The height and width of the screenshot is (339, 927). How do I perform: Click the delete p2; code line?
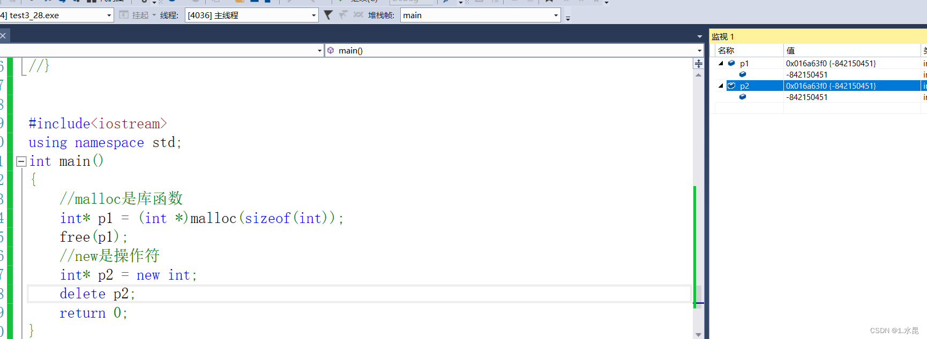98,294
